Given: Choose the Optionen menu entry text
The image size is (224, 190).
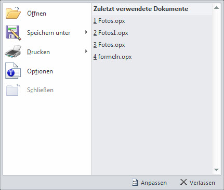Looking at the screenshot, I should point(40,71).
